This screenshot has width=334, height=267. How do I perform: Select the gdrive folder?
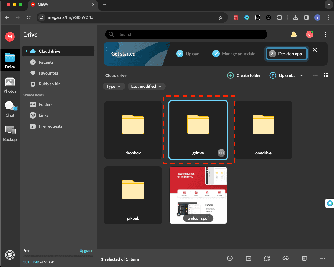(x=198, y=130)
